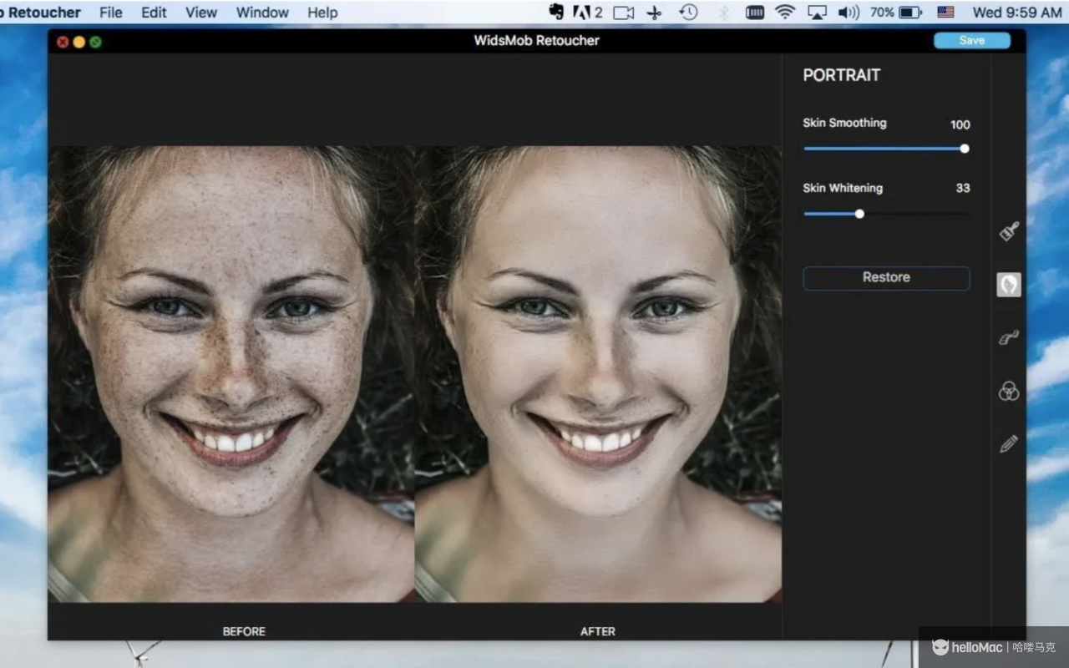Viewport: 1069px width, 668px height.
Task: Click the Restore button
Action: point(886,277)
